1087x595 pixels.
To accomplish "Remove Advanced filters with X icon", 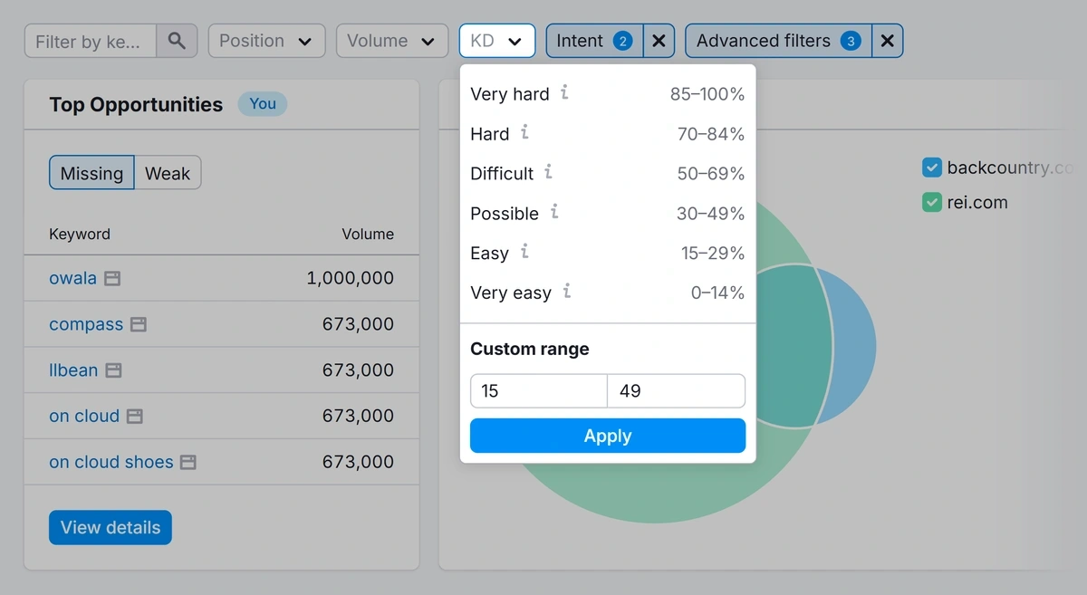I will (x=888, y=41).
